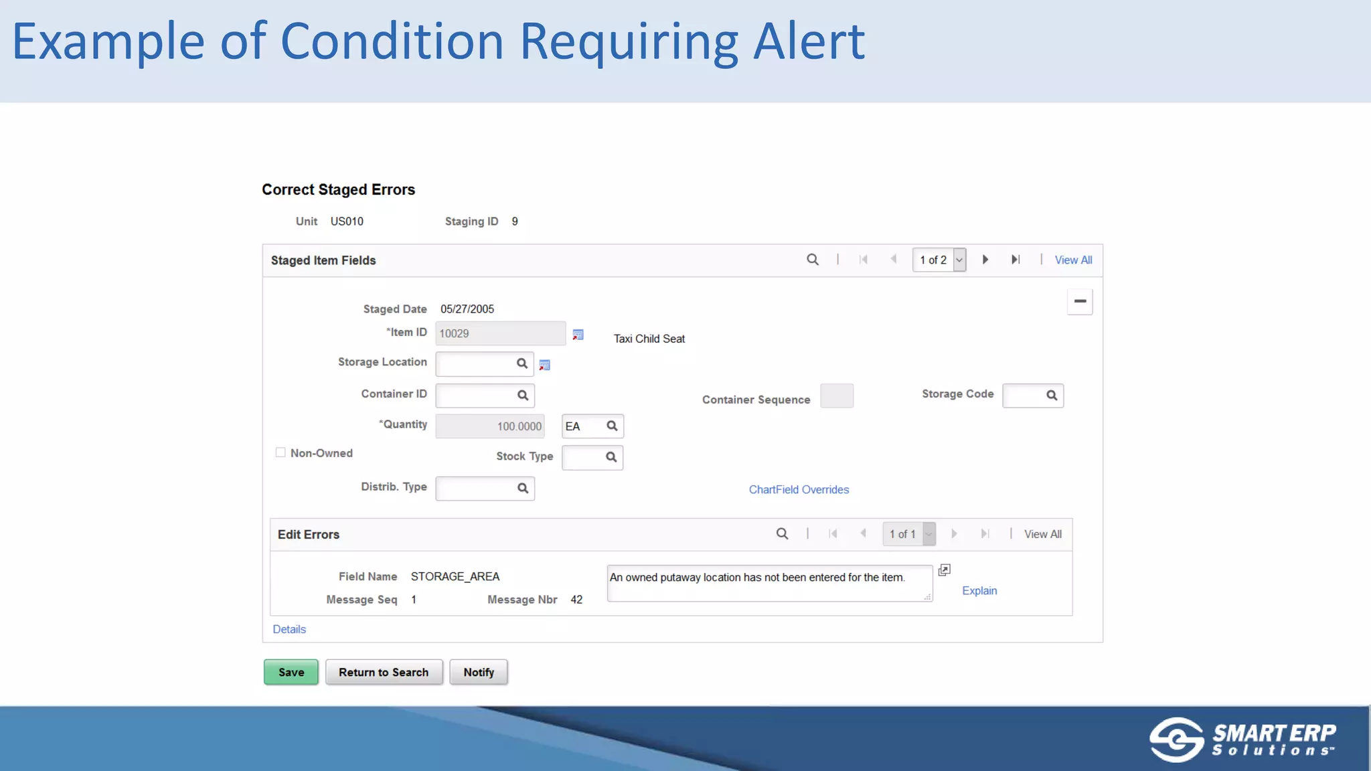Look up Storage Code with magnifier
1371x771 pixels.
(1052, 396)
